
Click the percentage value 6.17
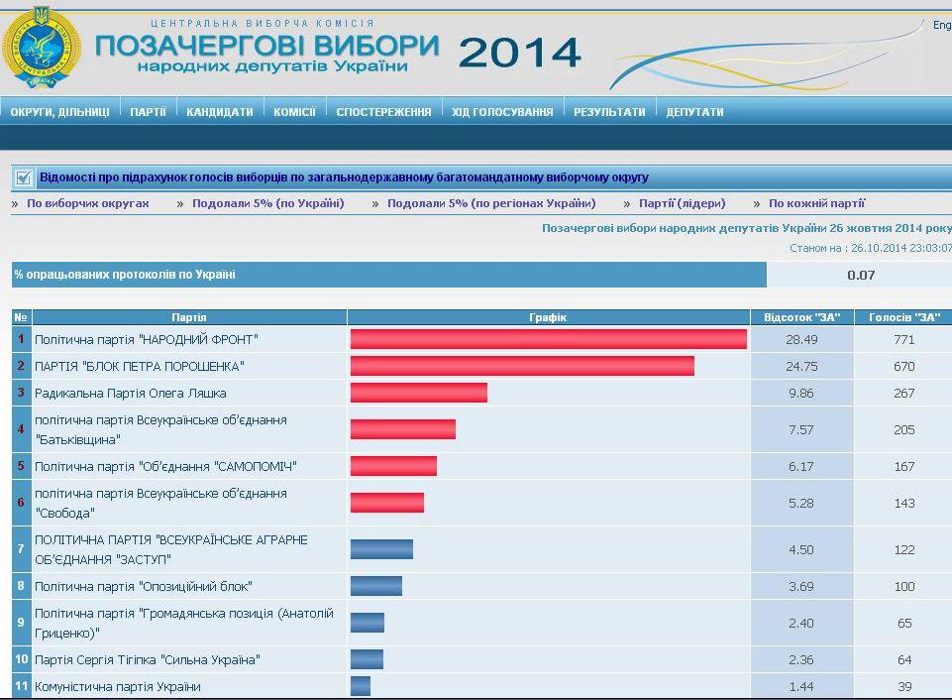click(801, 467)
